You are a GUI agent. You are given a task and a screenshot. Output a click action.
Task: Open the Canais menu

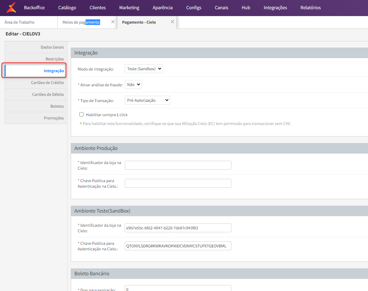tap(221, 8)
